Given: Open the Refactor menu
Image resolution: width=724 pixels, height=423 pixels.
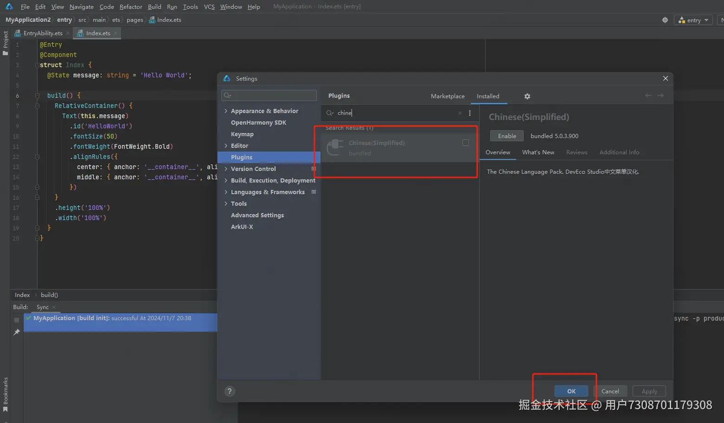Looking at the screenshot, I should (x=131, y=6).
